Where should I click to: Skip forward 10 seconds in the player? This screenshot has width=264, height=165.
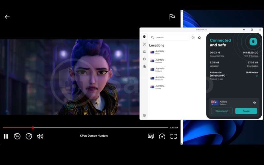click(29, 136)
